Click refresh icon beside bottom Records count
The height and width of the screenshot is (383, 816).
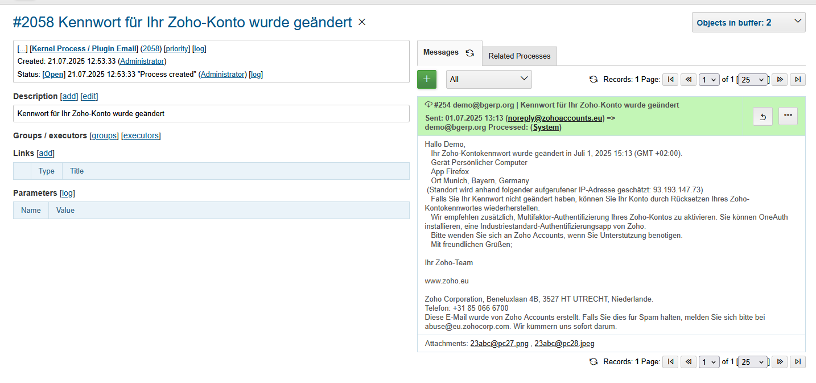(x=594, y=362)
